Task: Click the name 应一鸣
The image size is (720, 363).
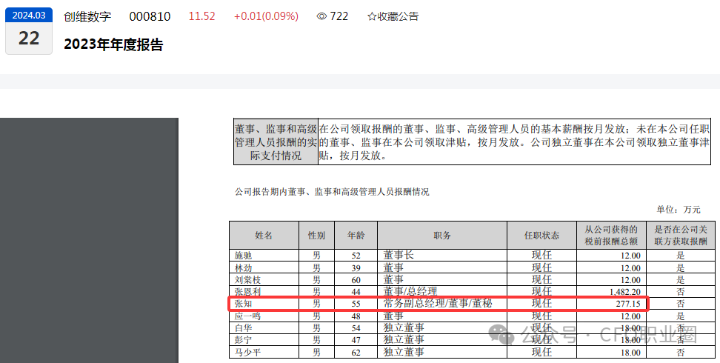Action: pyautogui.click(x=248, y=316)
